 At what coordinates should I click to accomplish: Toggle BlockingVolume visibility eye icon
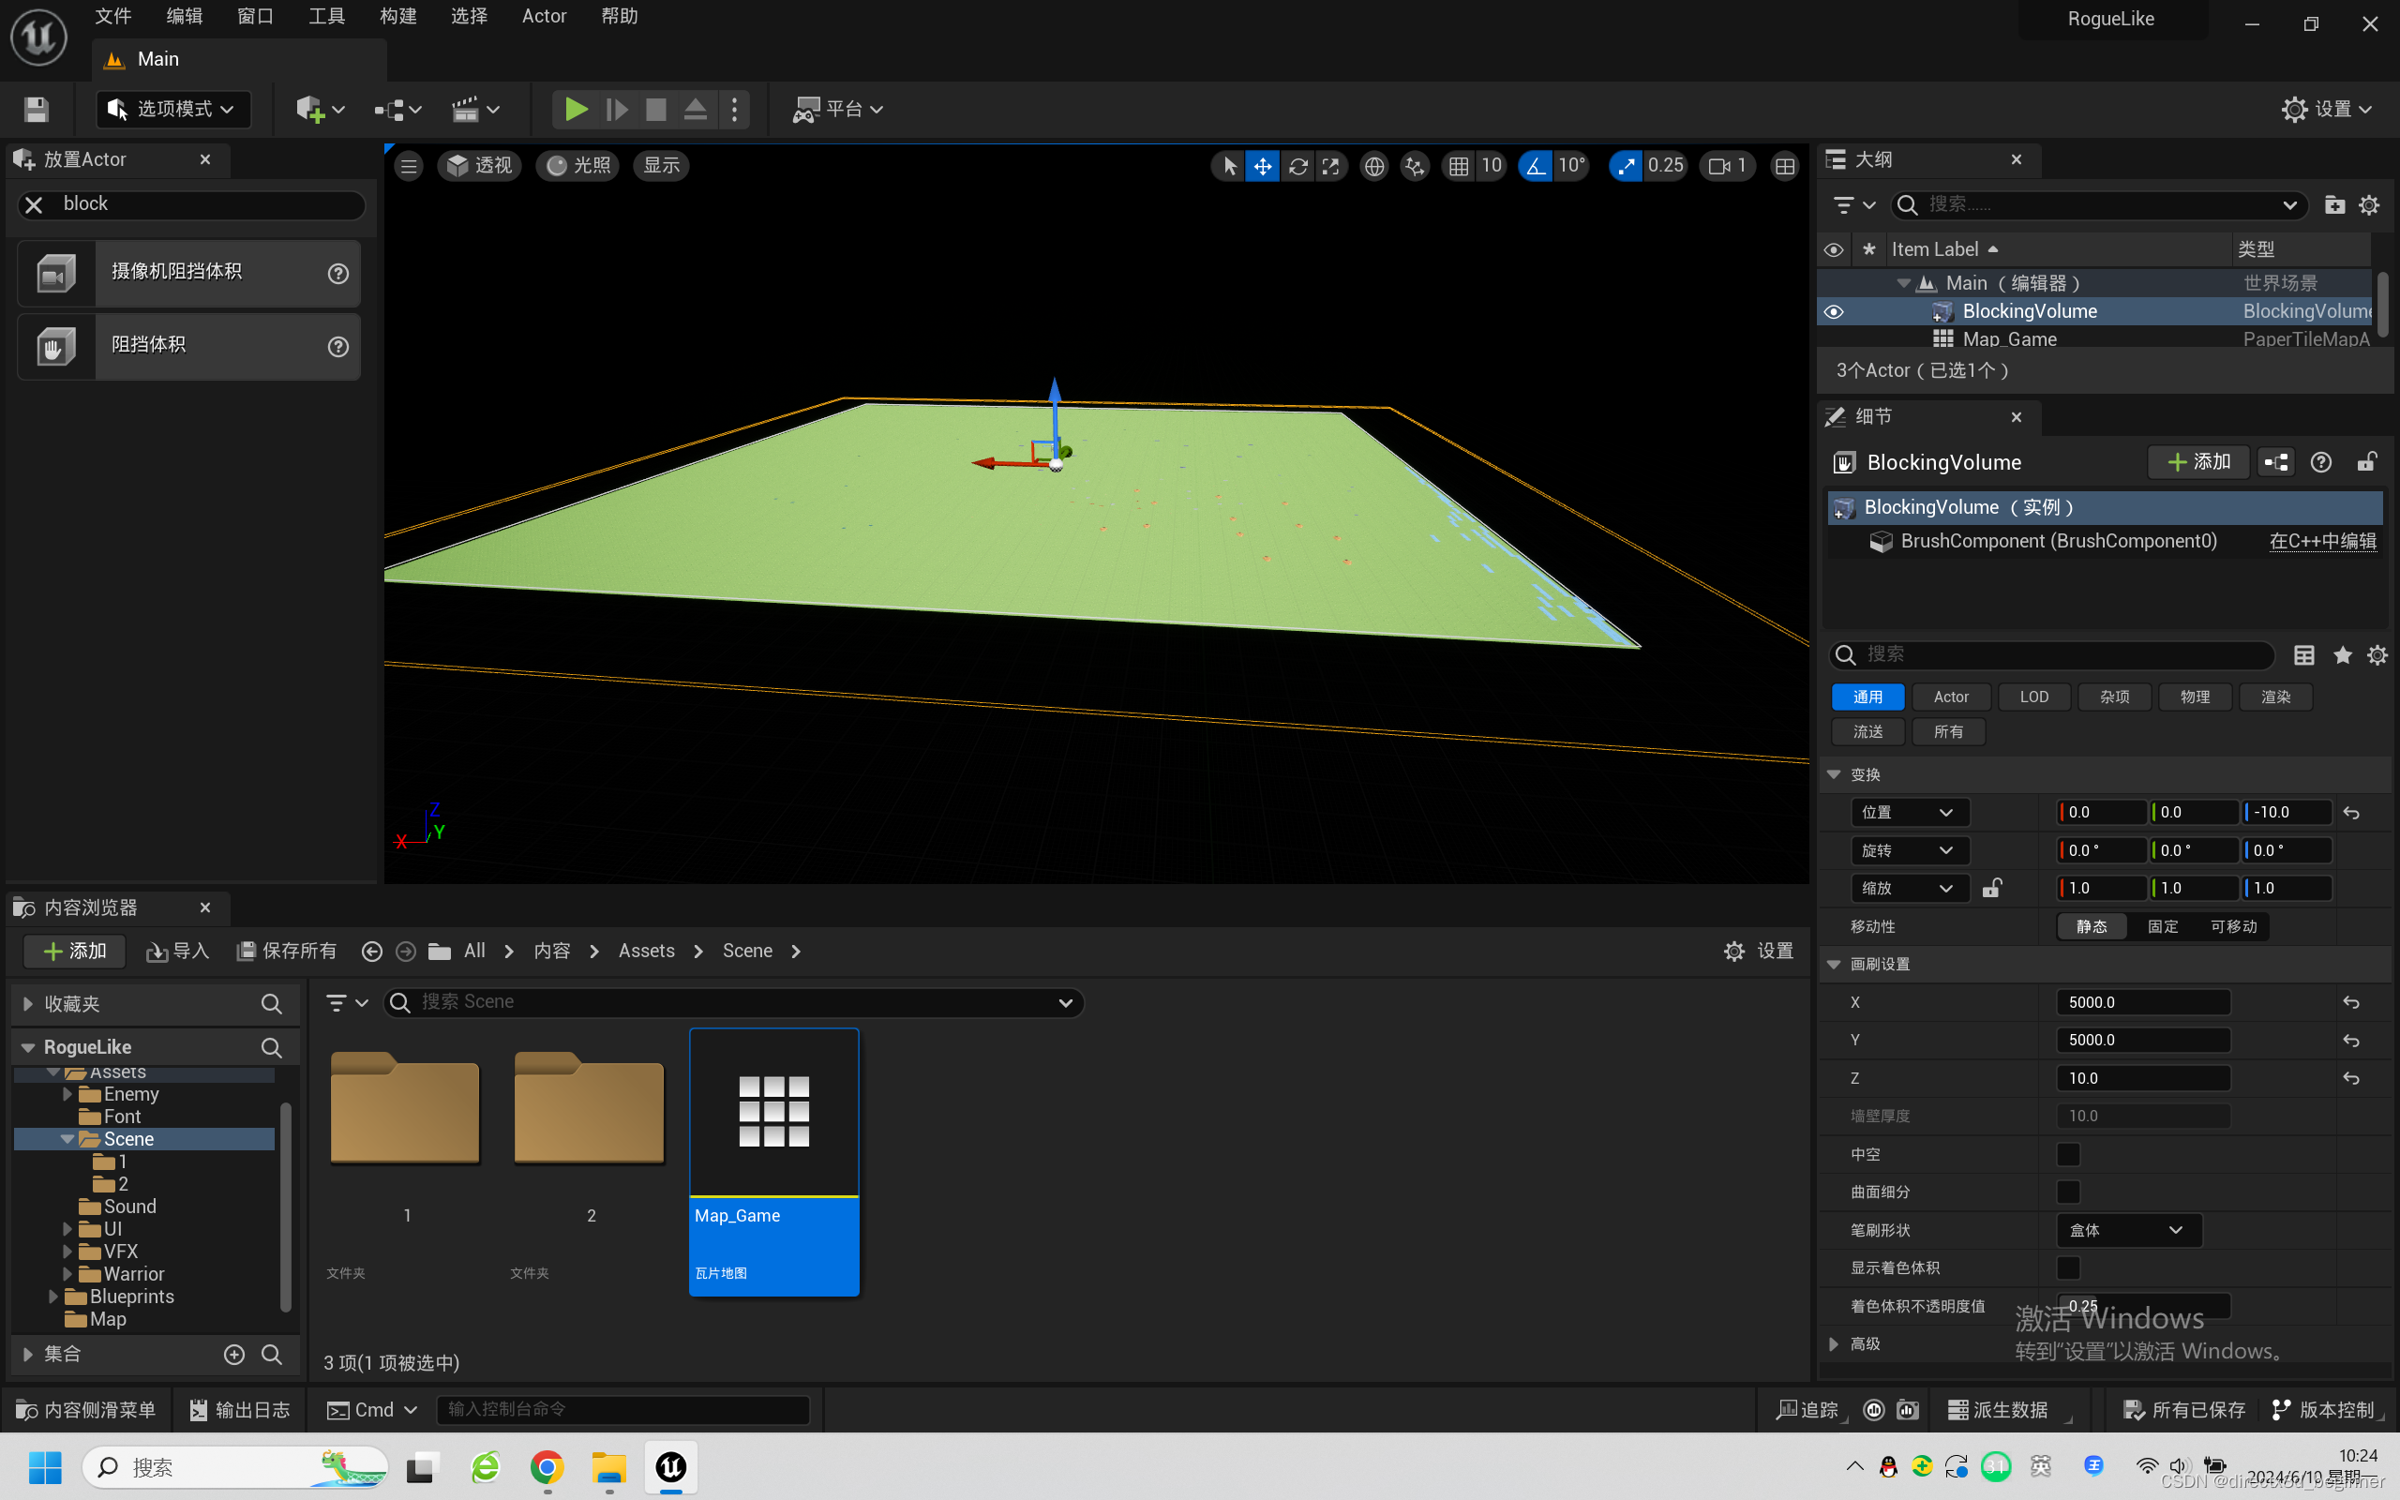(x=1834, y=311)
